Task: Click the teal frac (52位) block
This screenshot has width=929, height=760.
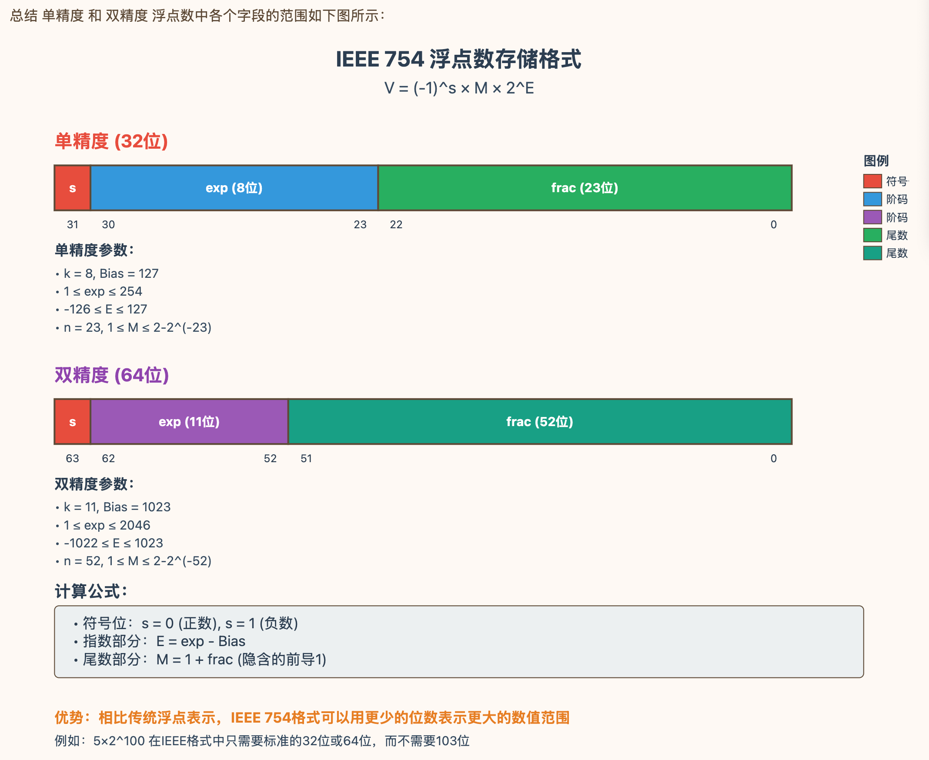Action: (x=540, y=422)
